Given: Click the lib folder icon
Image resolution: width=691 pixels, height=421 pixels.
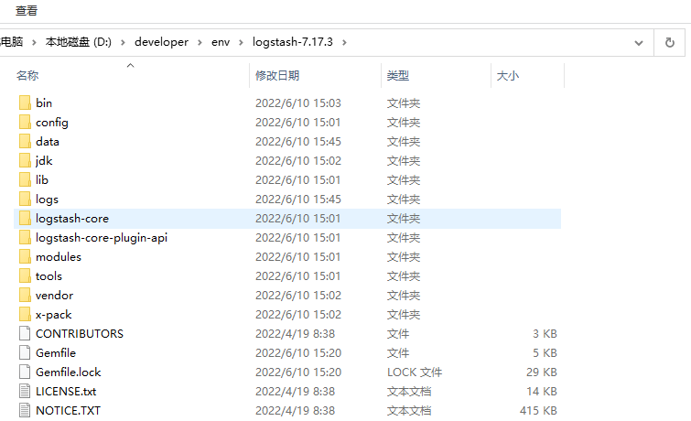Looking at the screenshot, I should point(25,180).
